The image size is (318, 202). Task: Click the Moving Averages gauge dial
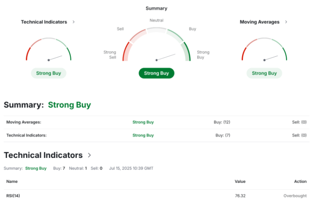[264, 51]
